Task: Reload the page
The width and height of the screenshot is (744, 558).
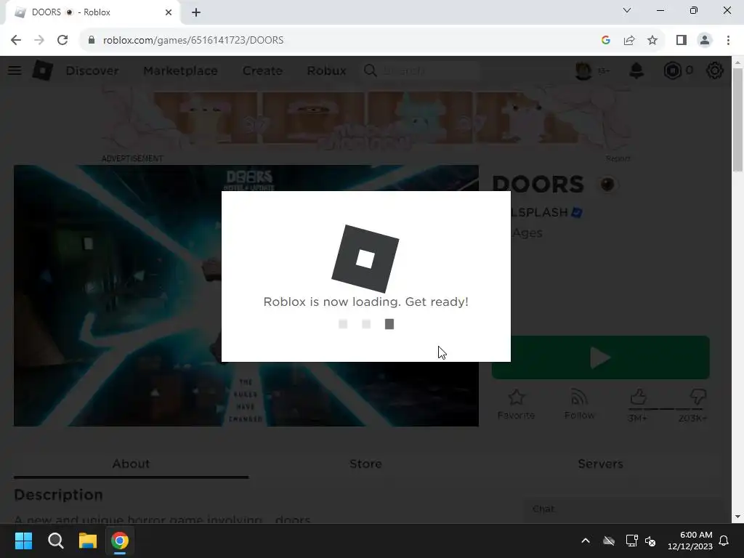Action: (62, 40)
